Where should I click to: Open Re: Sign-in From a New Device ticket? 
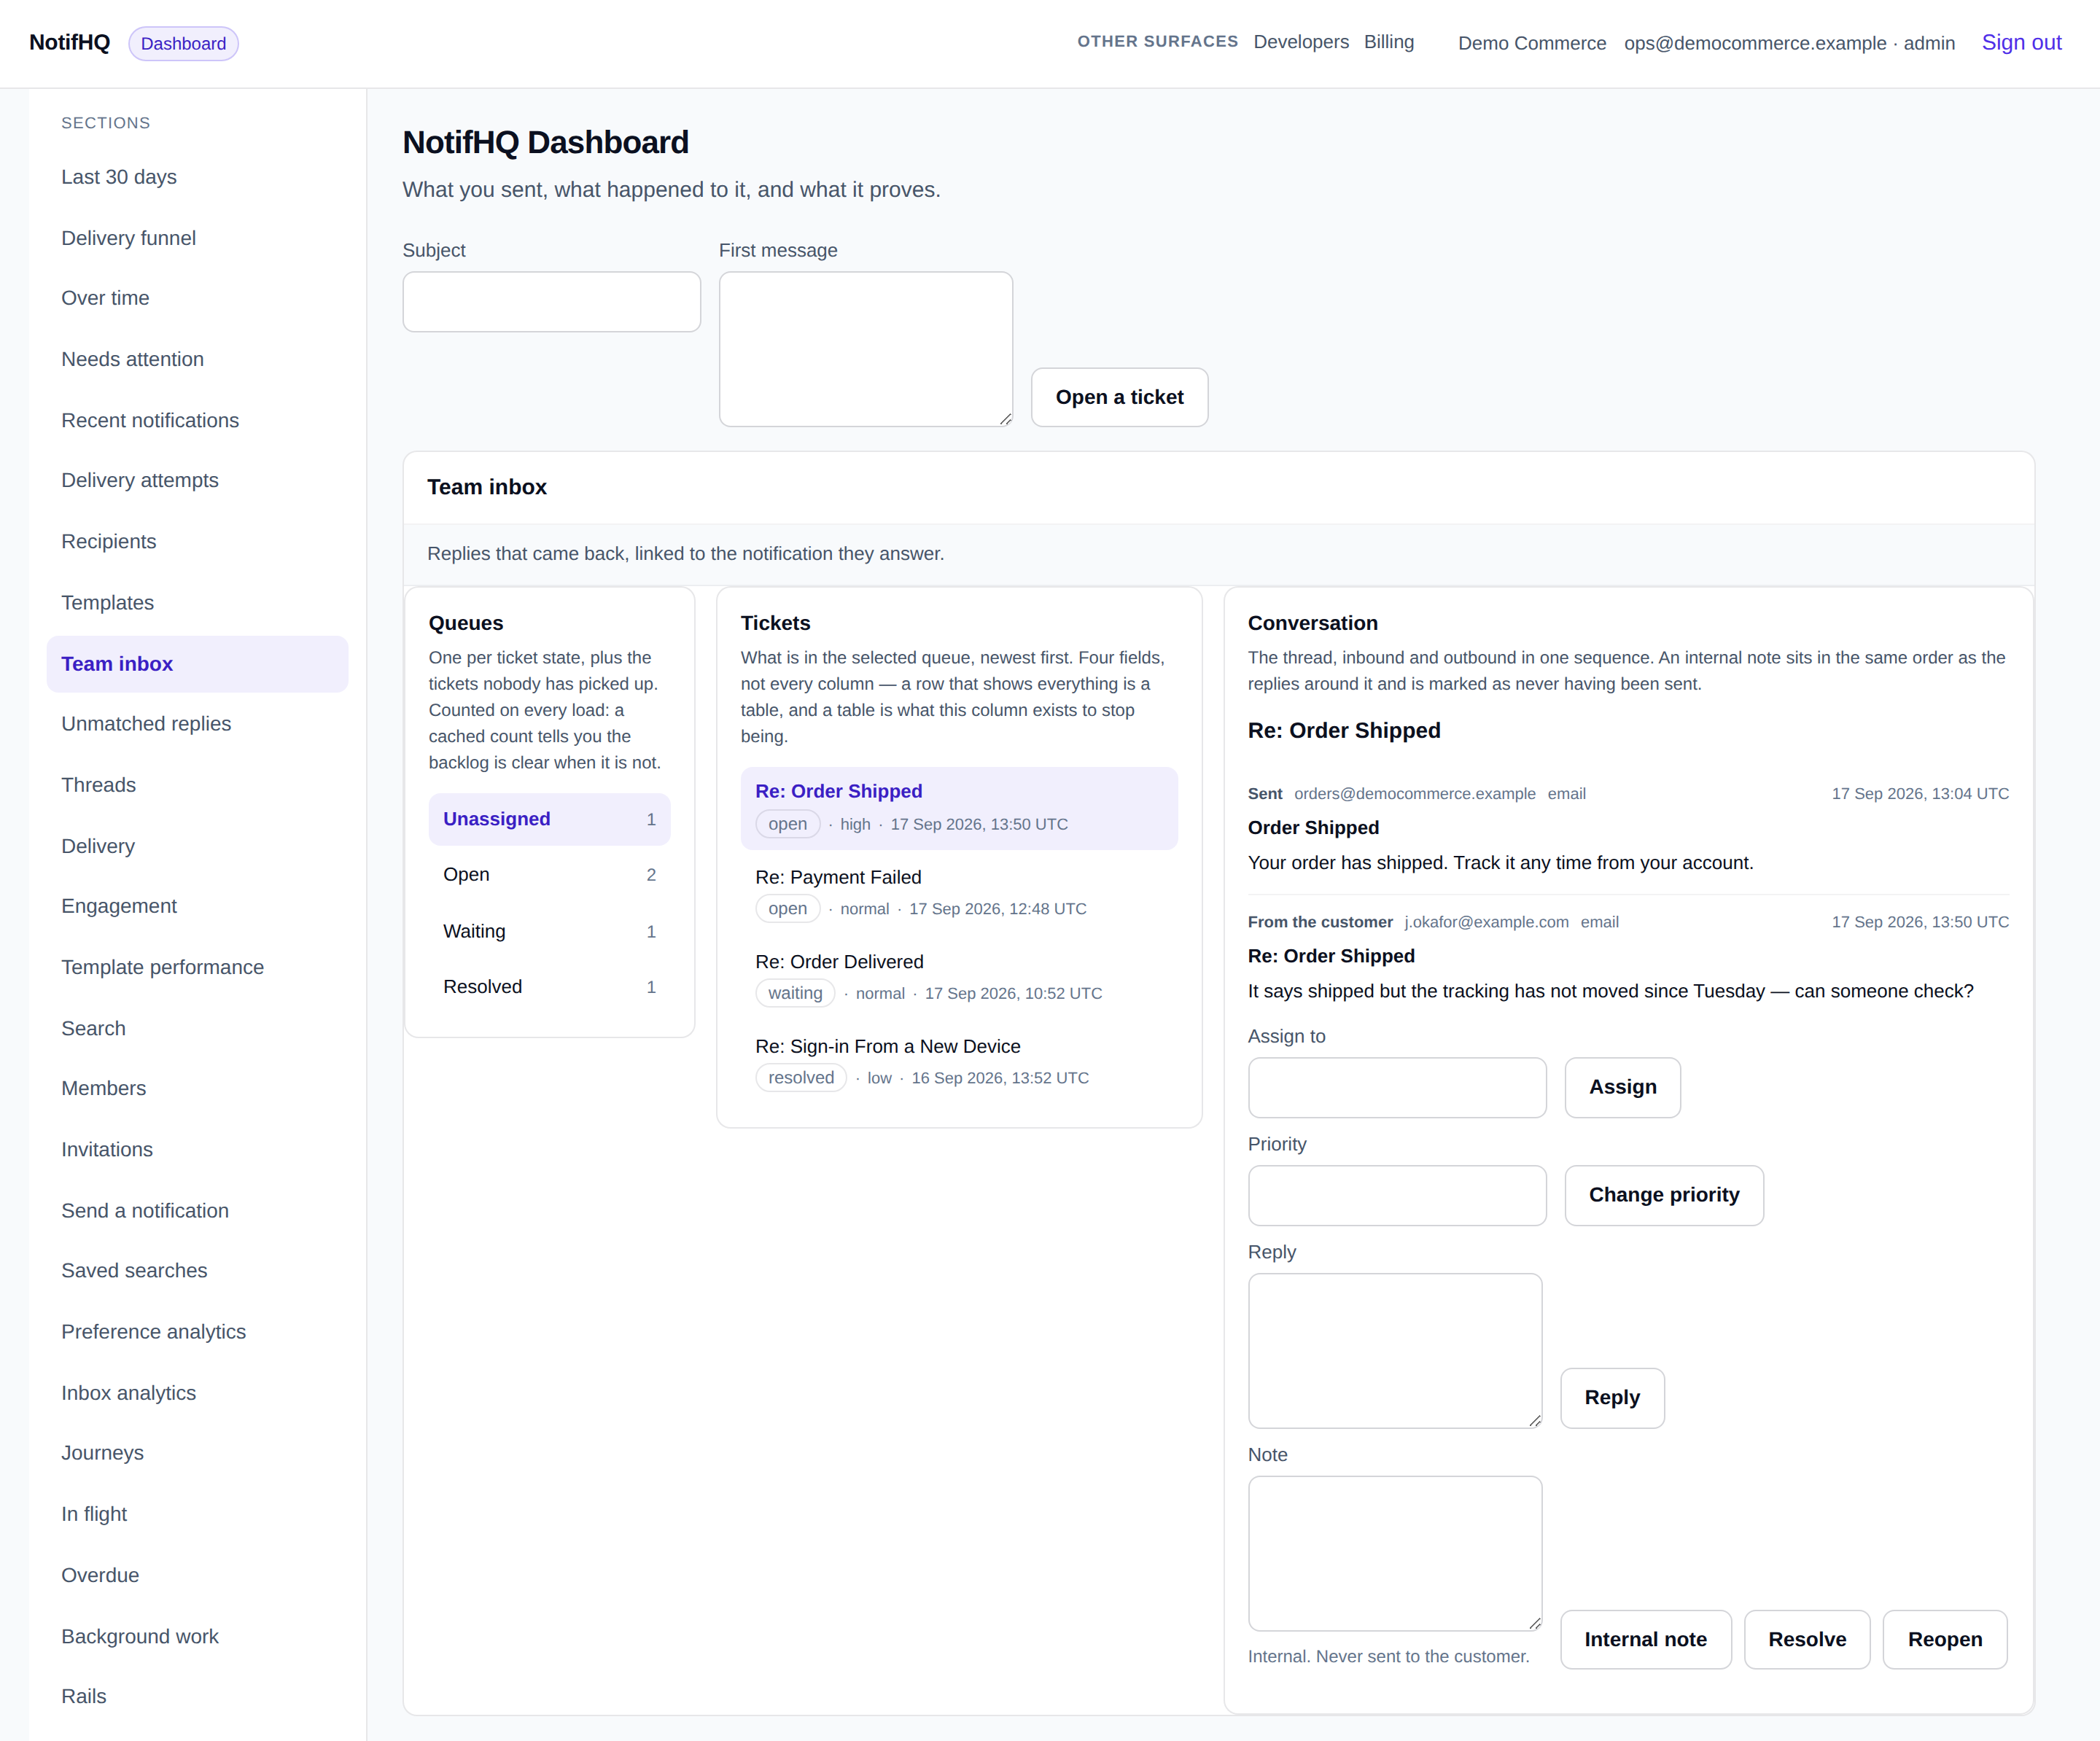958,1062
